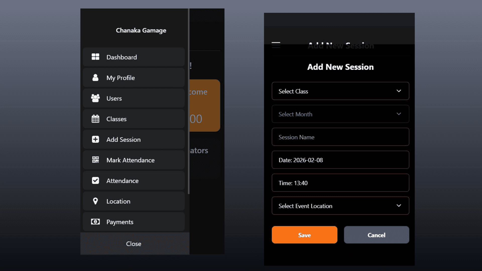482x271 pixels.
Task: Open Dashboard from the side menu
Action: (x=134, y=57)
